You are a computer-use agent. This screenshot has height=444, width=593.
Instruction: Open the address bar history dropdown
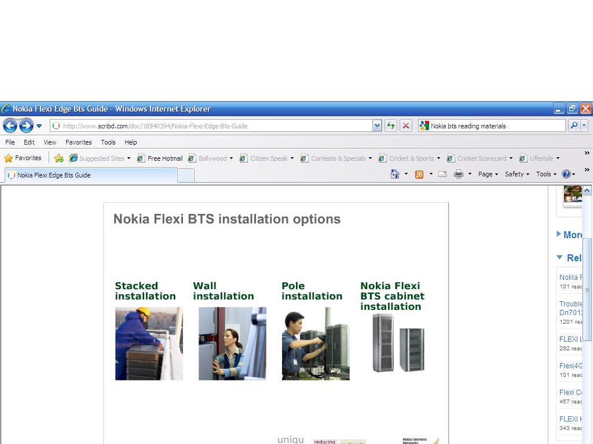(377, 125)
